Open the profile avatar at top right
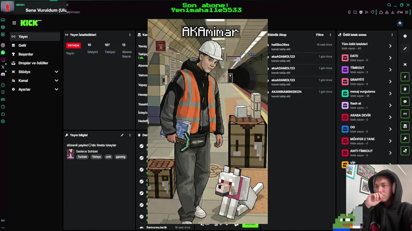 (x=400, y=23)
